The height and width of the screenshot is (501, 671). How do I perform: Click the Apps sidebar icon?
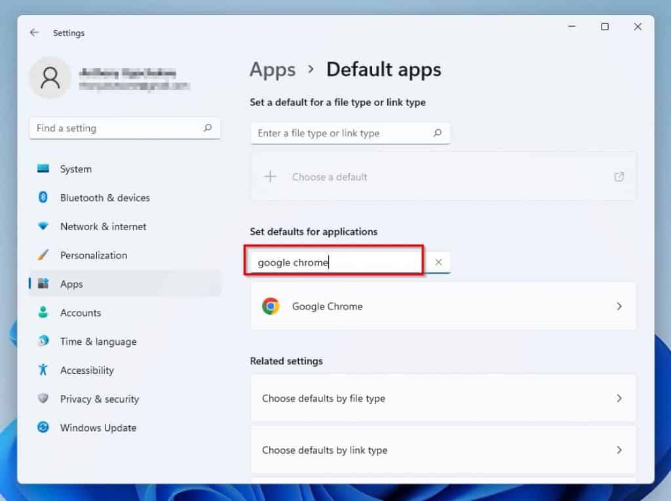coord(43,283)
